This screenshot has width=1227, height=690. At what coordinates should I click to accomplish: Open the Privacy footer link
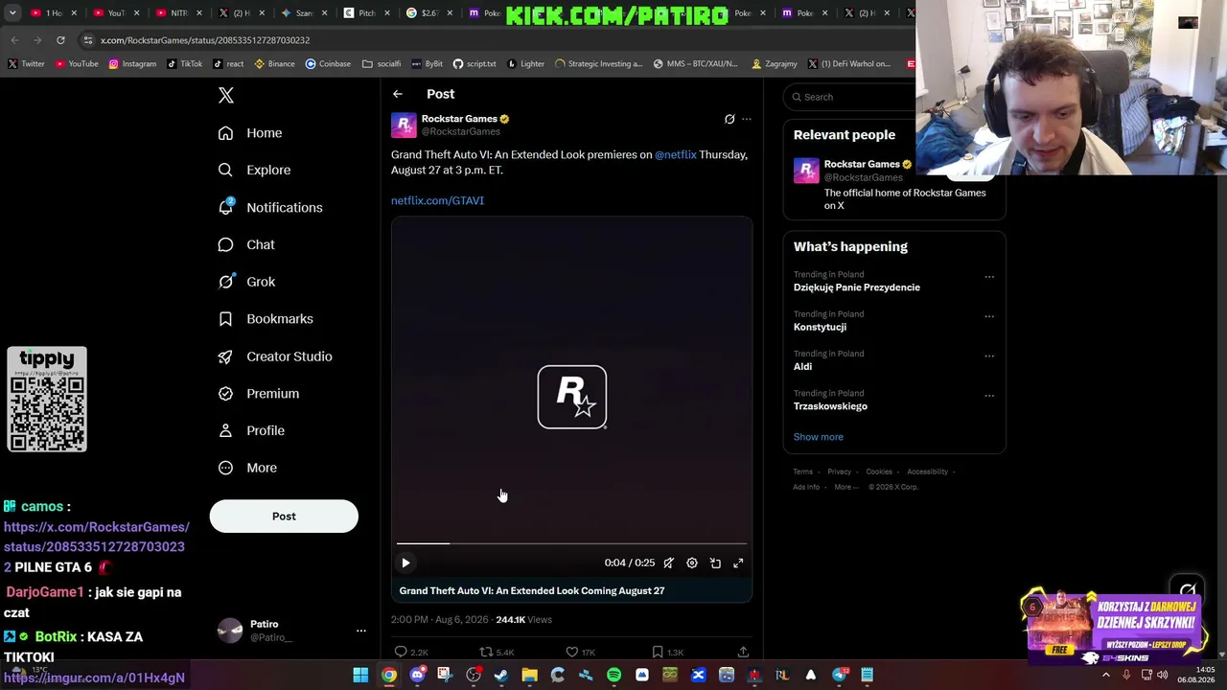pos(839,471)
